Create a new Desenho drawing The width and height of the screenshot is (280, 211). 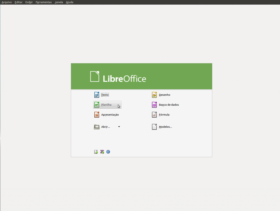[161, 95]
